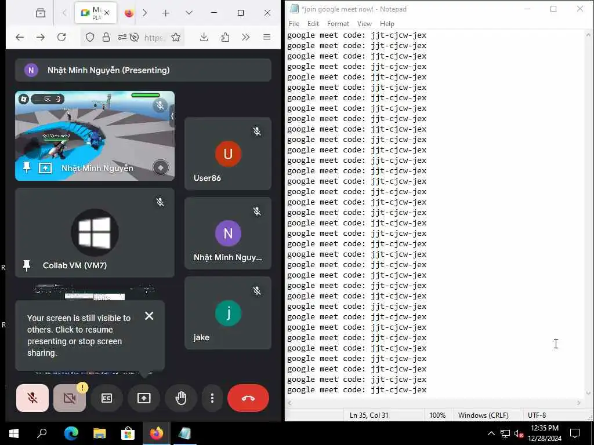Click muted mic icon on Collab VM tile
This screenshot has width=594, height=445.
[x=160, y=202]
